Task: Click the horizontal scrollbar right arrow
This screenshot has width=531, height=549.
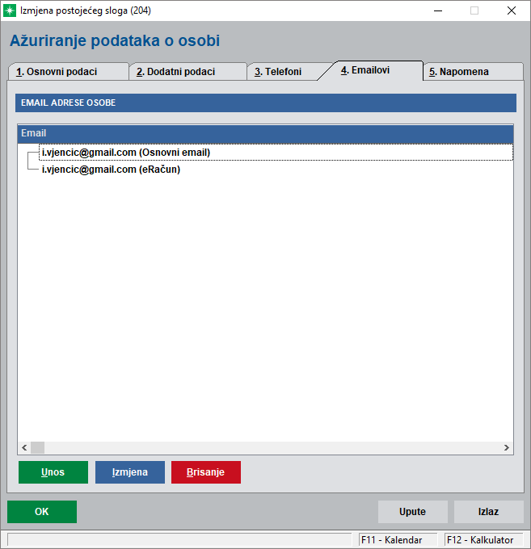Action: (507, 447)
